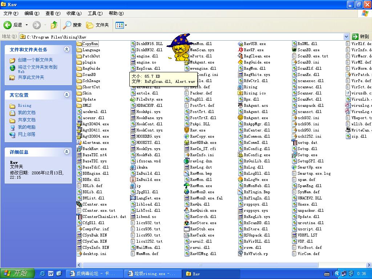Click the horizontal scrollbar right arrow
The width and height of the screenshot is (372, 279).
pos(369,265)
